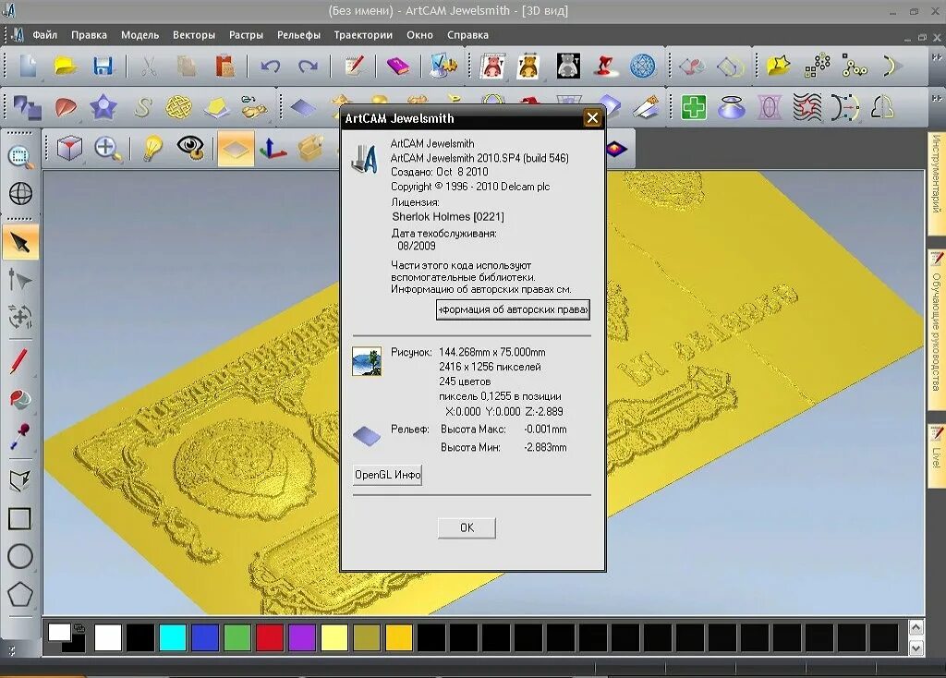Image resolution: width=946 pixels, height=678 pixels.
Task: Select the polygon drawing tool
Action: (20, 594)
